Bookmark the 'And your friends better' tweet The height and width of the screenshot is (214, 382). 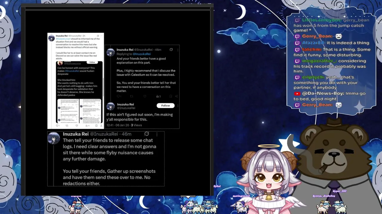[x=171, y=96]
